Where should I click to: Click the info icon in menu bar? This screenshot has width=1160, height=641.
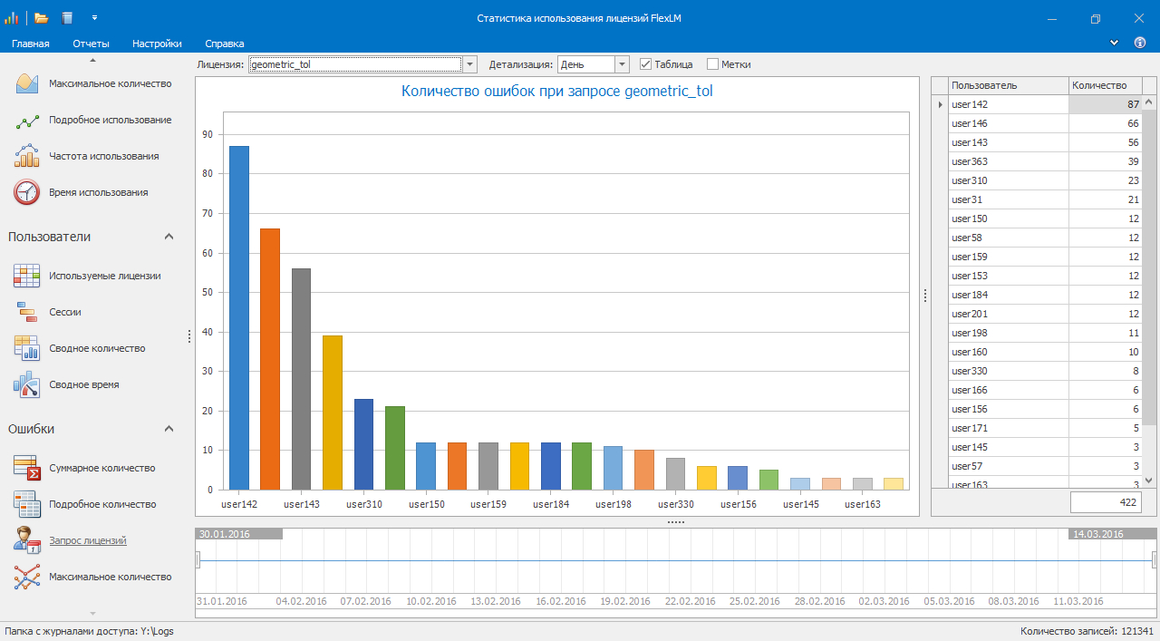pyautogui.click(x=1140, y=43)
